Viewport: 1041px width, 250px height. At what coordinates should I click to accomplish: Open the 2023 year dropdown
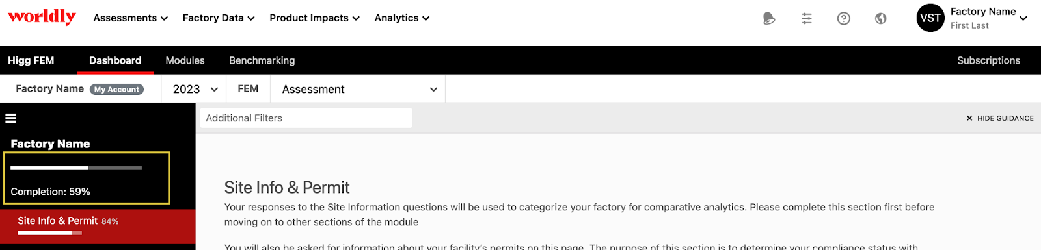[194, 89]
